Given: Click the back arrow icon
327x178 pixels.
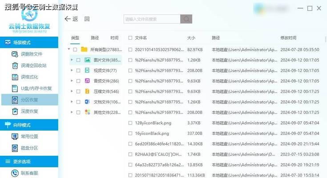Looking at the screenshot, I should (x=67, y=19).
